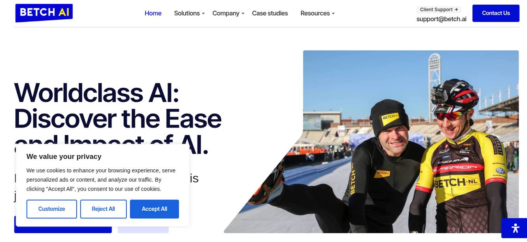Click Customize in the cookie banner
527x242 pixels.
pos(52,209)
